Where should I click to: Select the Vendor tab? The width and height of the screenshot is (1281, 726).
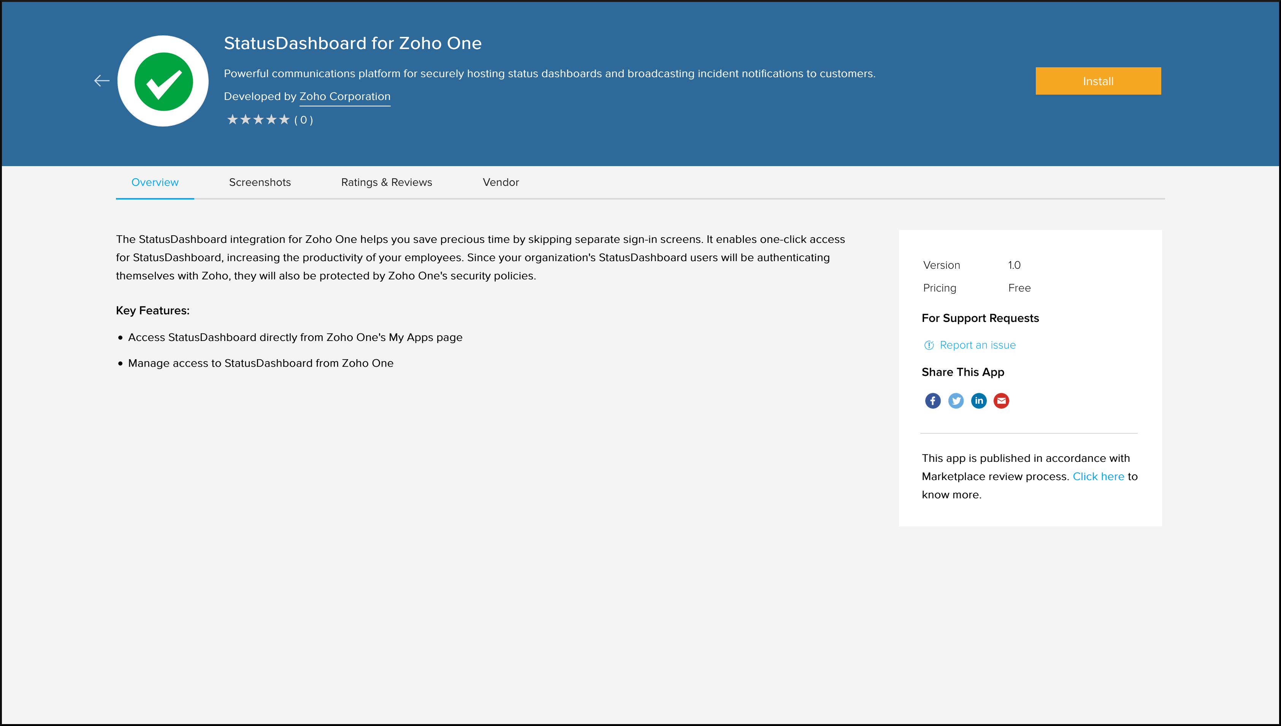500,182
